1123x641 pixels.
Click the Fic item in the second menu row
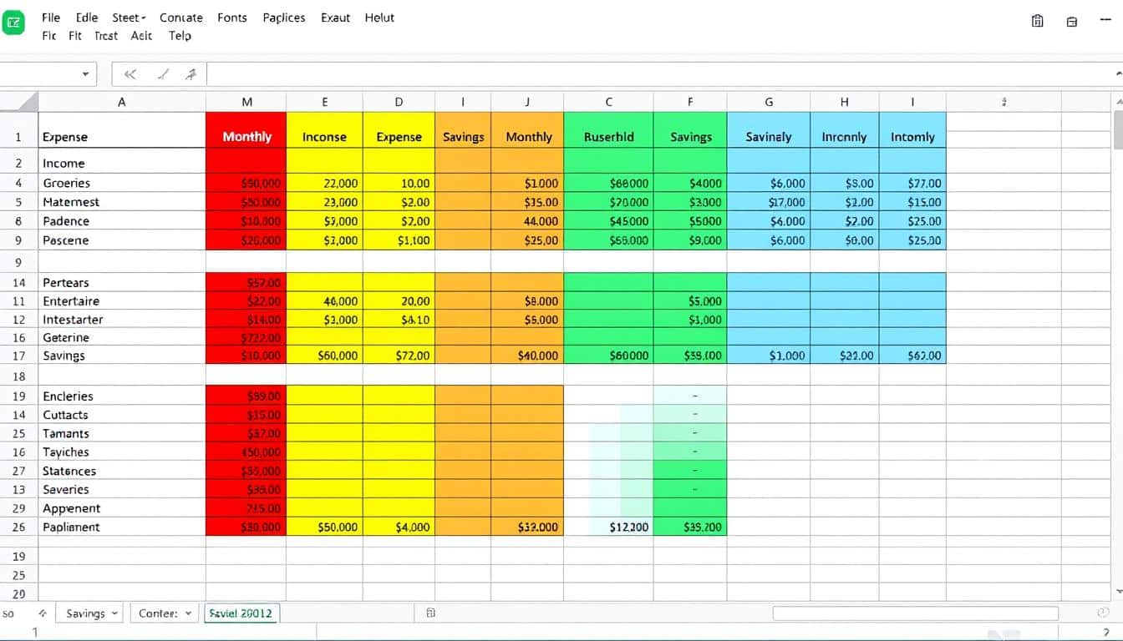(48, 36)
